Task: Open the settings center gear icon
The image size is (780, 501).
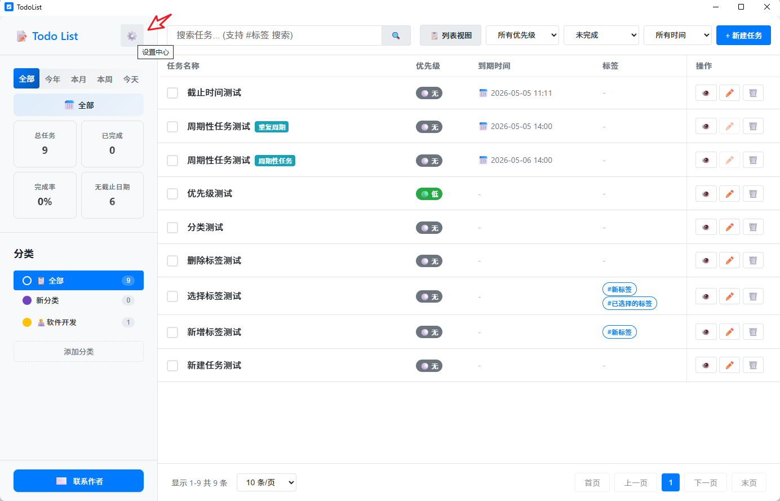Action: click(x=132, y=36)
